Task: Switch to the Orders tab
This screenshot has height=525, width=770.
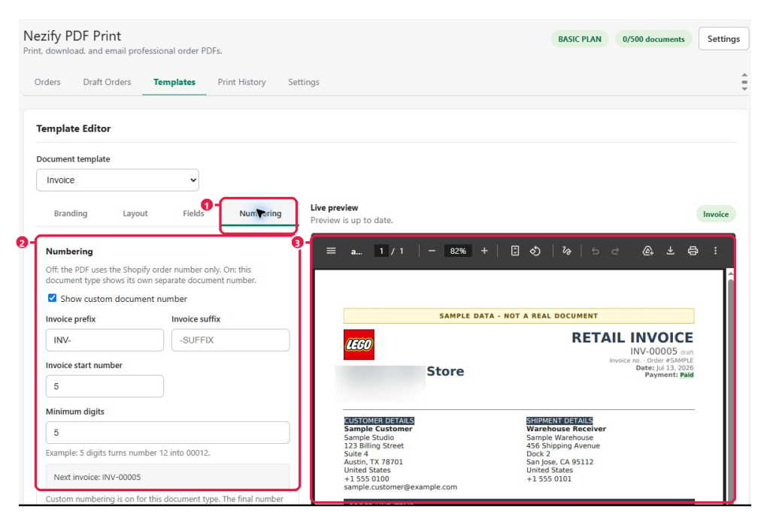Action: (x=47, y=82)
